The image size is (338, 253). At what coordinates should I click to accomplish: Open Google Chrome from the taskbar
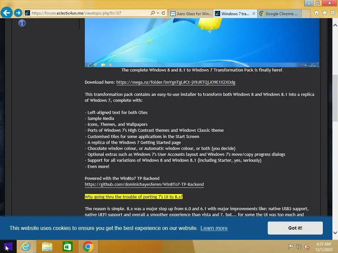tap(88, 246)
